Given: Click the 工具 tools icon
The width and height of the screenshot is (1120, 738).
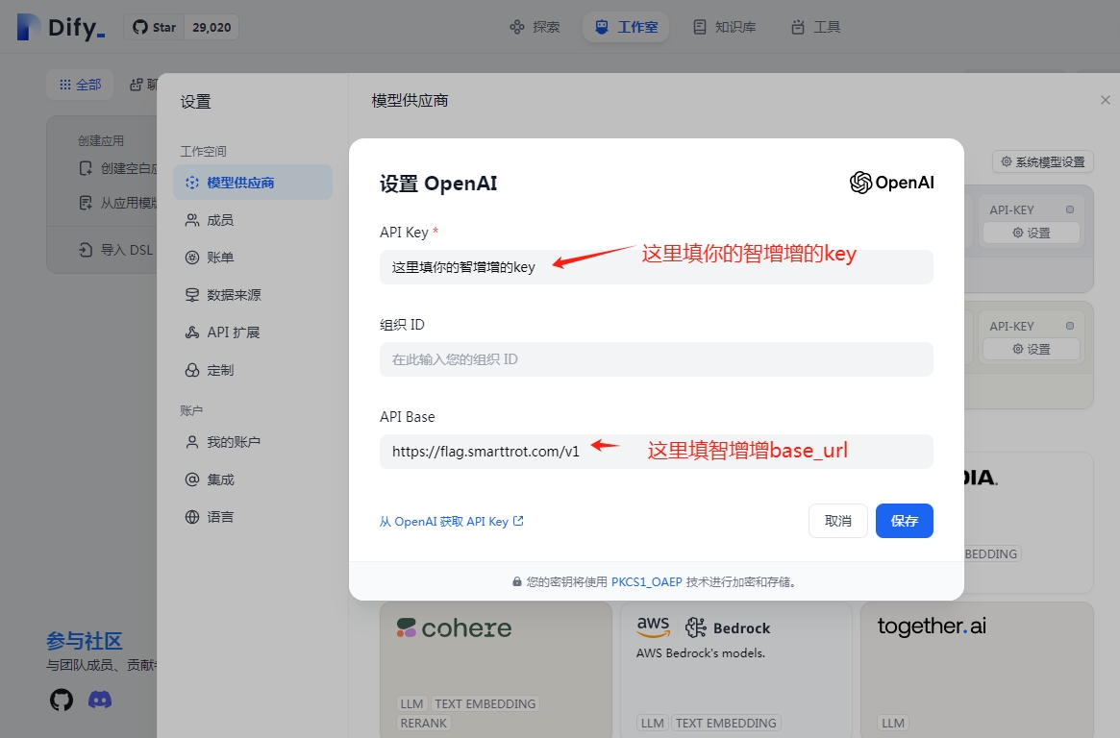Looking at the screenshot, I should coord(797,27).
